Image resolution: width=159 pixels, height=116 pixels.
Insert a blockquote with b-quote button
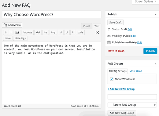pos(28,32)
